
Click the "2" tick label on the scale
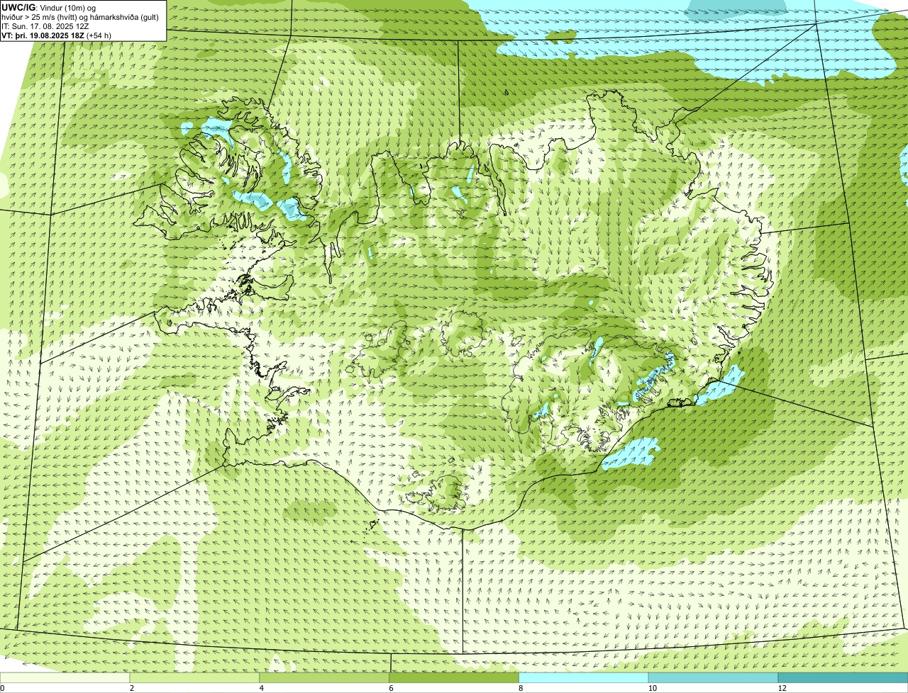[131, 688]
